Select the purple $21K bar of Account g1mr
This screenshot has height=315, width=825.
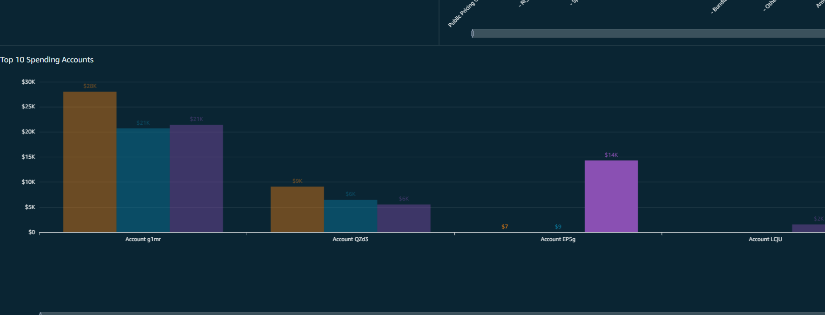pos(196,179)
